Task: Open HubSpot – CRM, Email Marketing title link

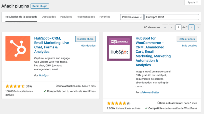Action: coord(52,45)
